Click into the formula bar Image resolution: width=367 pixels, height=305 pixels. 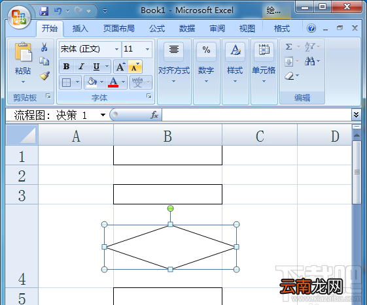pyautogui.click(x=256, y=115)
